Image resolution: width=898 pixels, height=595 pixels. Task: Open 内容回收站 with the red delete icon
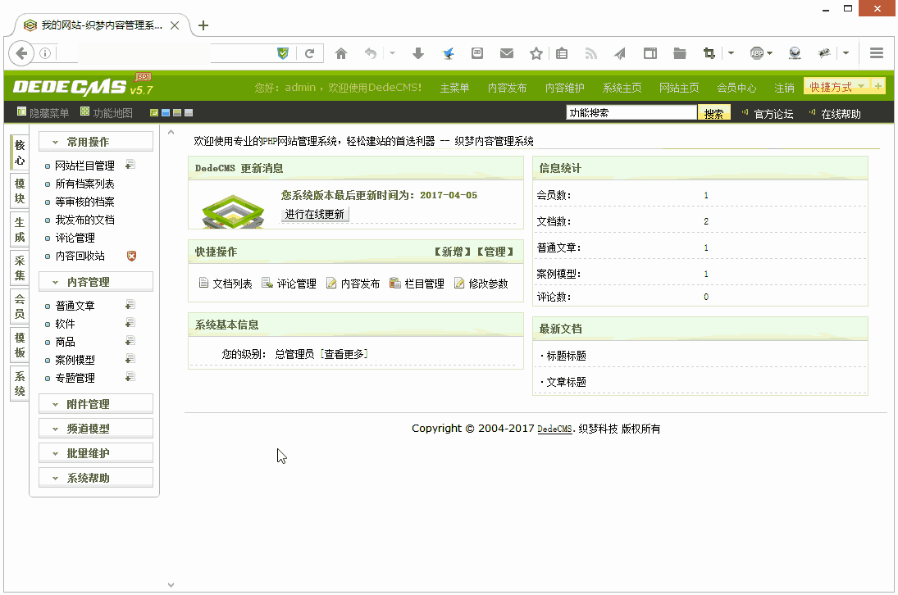click(x=130, y=256)
